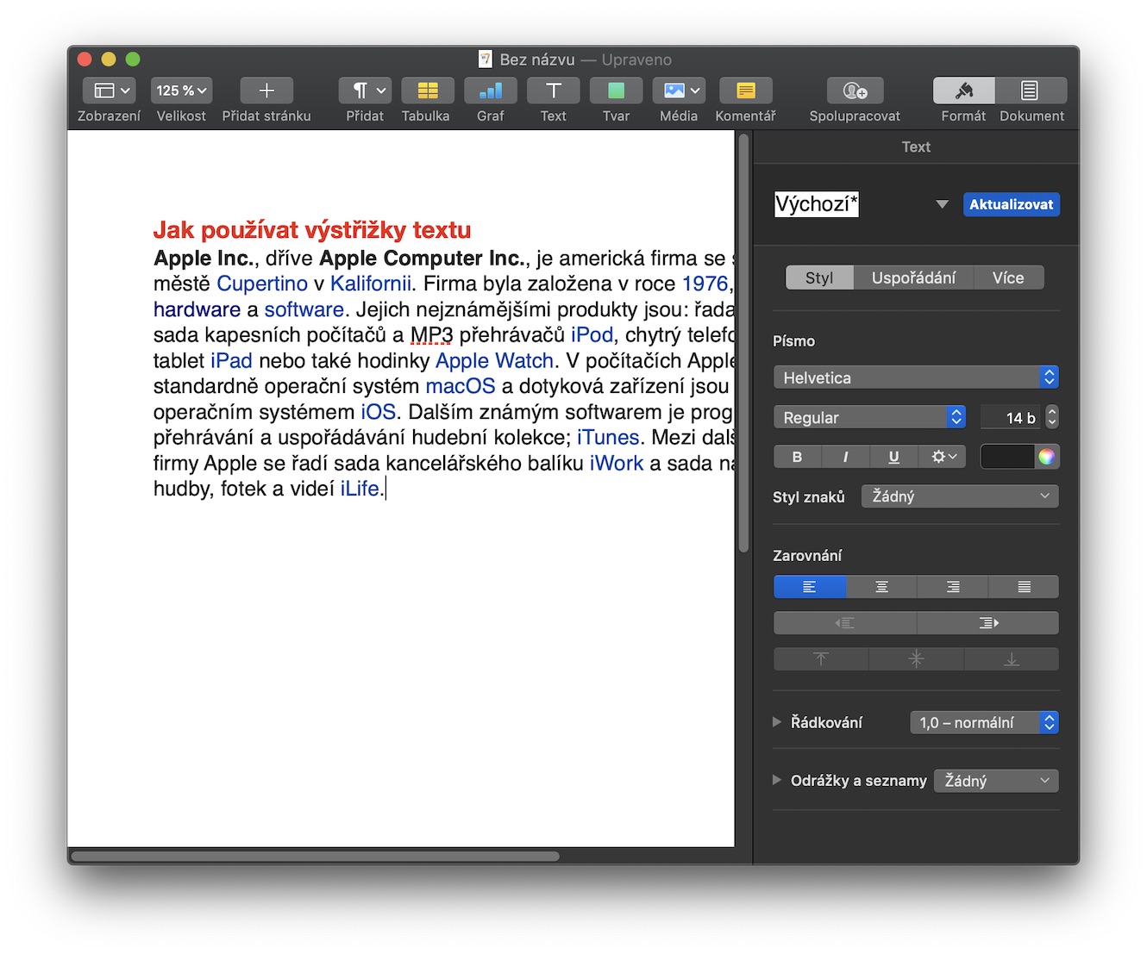The width and height of the screenshot is (1147, 954).
Task: Toggle the Formát brush sidebar
Action: [964, 90]
